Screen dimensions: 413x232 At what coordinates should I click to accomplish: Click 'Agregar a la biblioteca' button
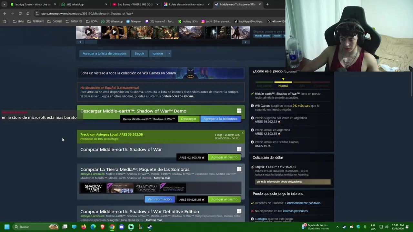[x=220, y=119]
